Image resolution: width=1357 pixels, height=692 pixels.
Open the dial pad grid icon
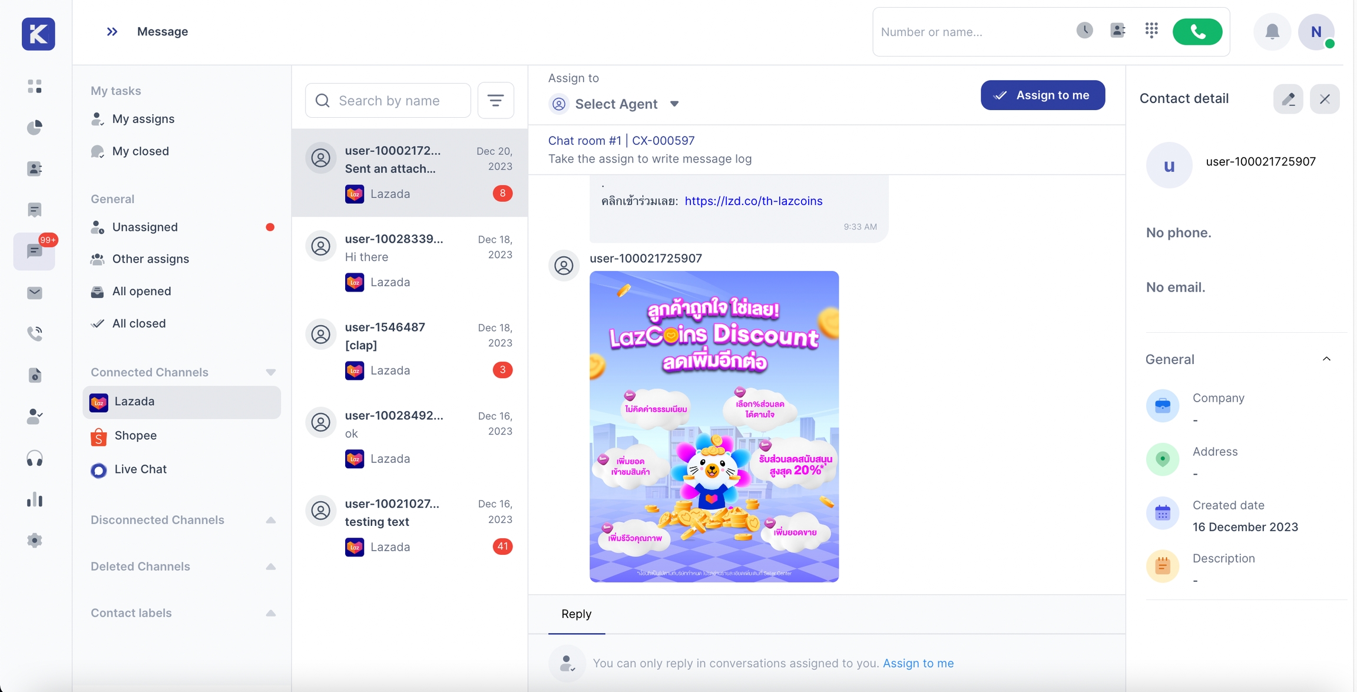(1151, 31)
